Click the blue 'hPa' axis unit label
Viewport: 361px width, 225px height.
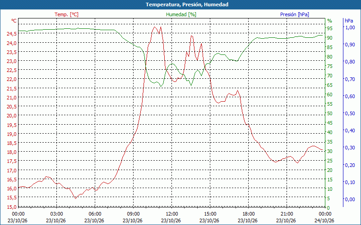349,21
